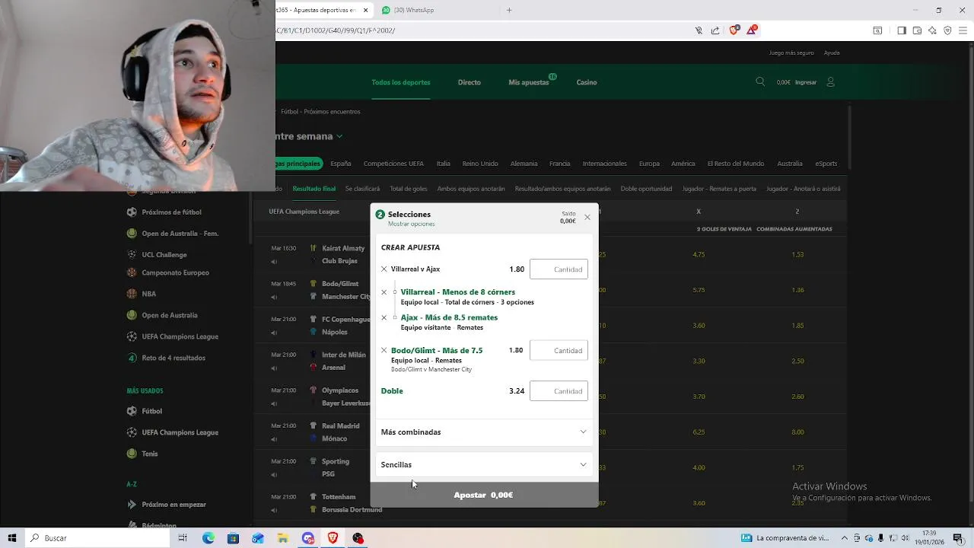Show hidden system tray icons

pyautogui.click(x=844, y=538)
